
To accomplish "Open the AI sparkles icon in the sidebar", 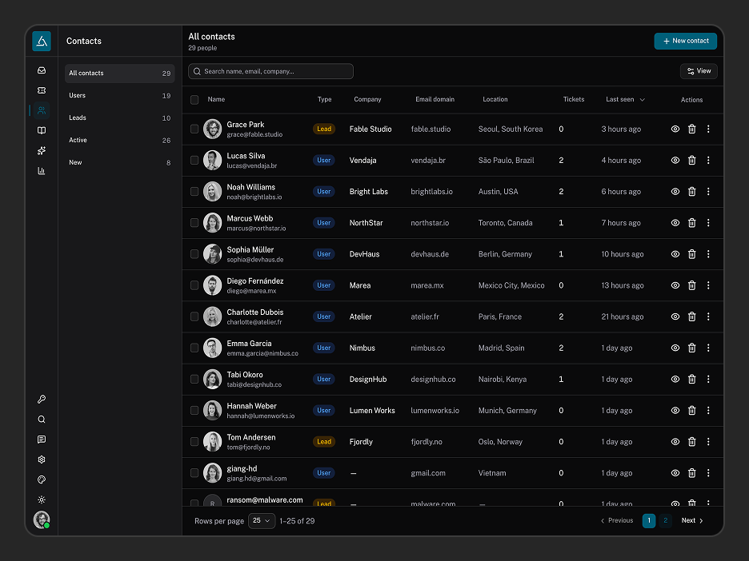I will tap(42, 151).
